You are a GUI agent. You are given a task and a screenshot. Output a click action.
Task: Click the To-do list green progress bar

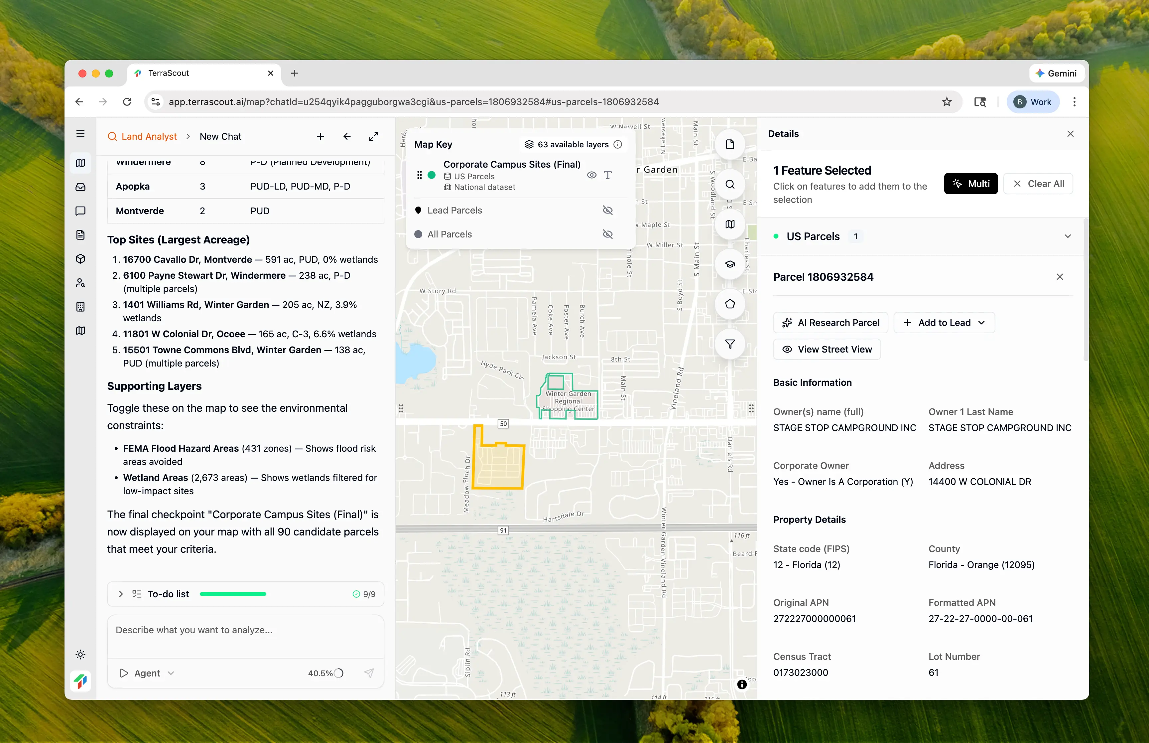point(233,594)
